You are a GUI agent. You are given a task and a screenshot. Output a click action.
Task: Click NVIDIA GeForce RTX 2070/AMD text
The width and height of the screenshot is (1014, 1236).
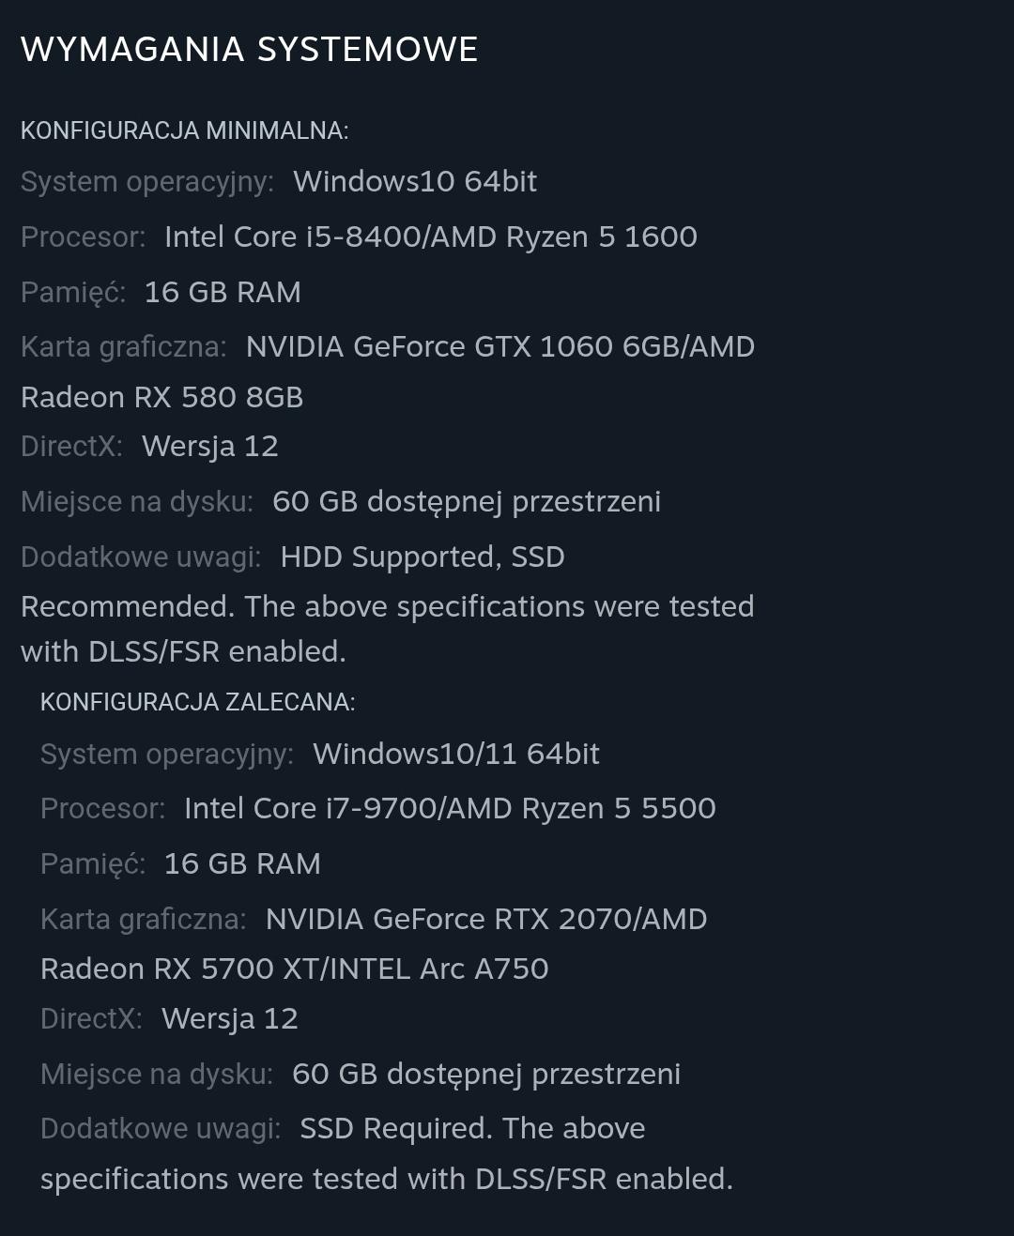[x=485, y=919]
